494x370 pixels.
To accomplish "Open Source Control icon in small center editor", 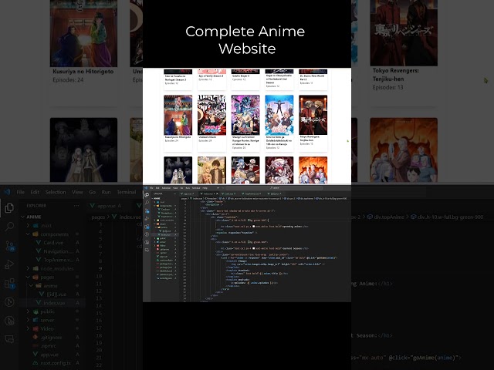I will [147, 210].
